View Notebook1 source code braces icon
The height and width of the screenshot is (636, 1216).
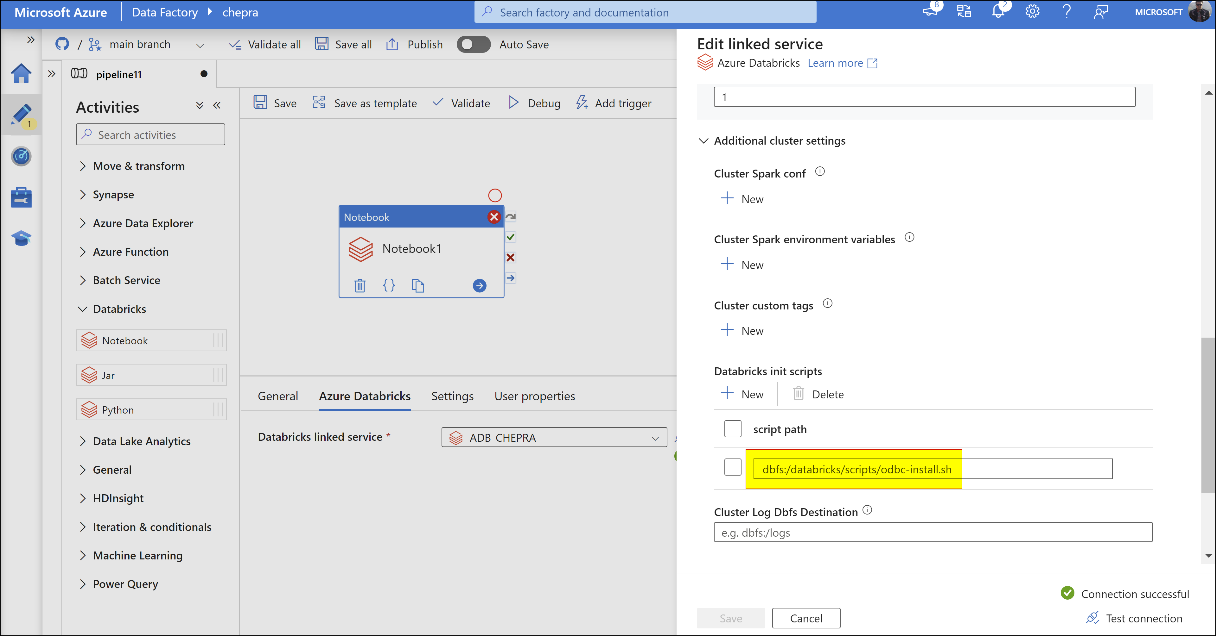pyautogui.click(x=389, y=285)
